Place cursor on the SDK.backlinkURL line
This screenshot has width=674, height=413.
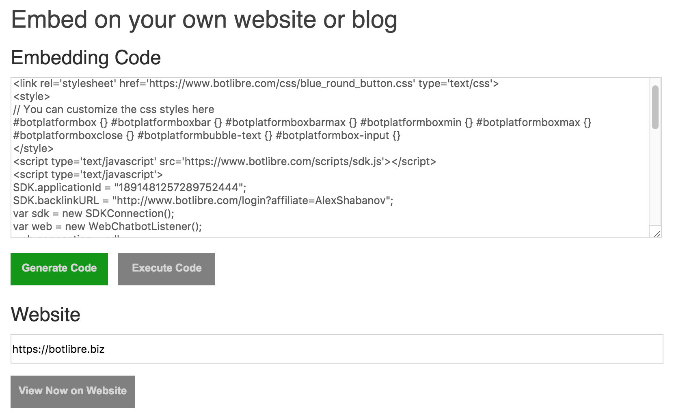(203, 200)
